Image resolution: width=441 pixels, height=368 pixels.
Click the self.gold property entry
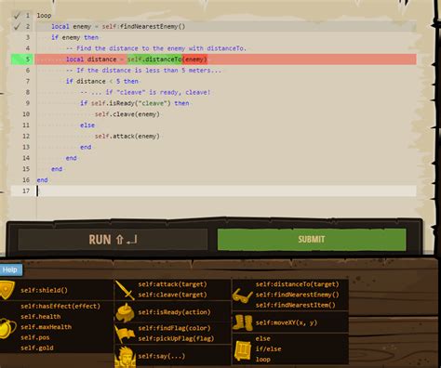point(37,348)
